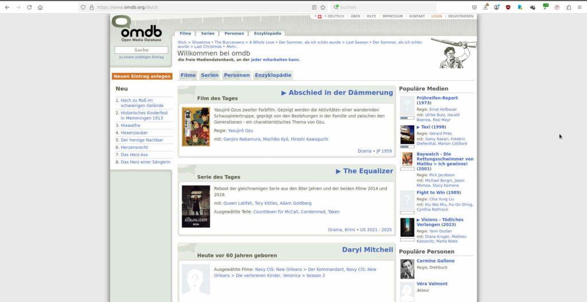Open the browser hamburger menu

[580, 7]
